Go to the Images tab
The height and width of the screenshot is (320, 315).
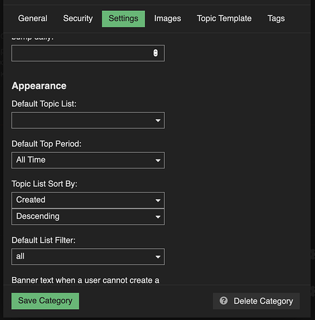(x=167, y=19)
